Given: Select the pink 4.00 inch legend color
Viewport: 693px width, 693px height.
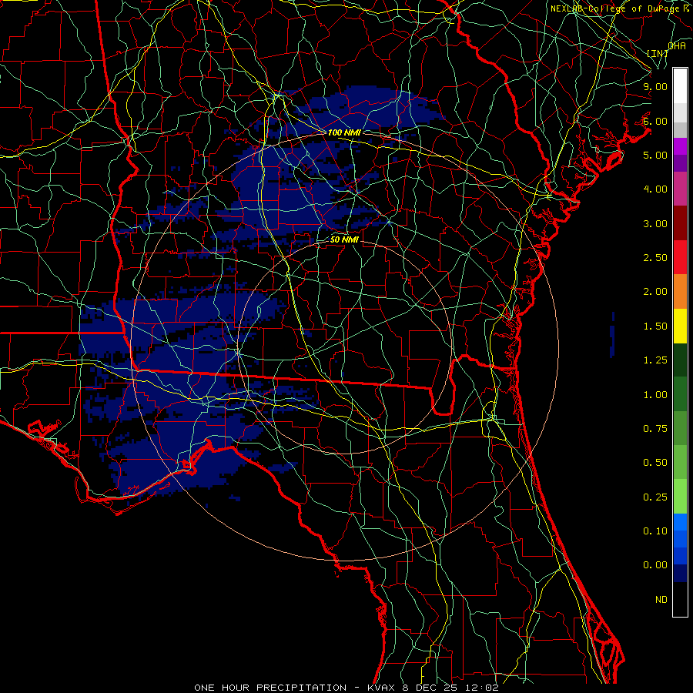Looking at the screenshot, I should click(x=680, y=189).
